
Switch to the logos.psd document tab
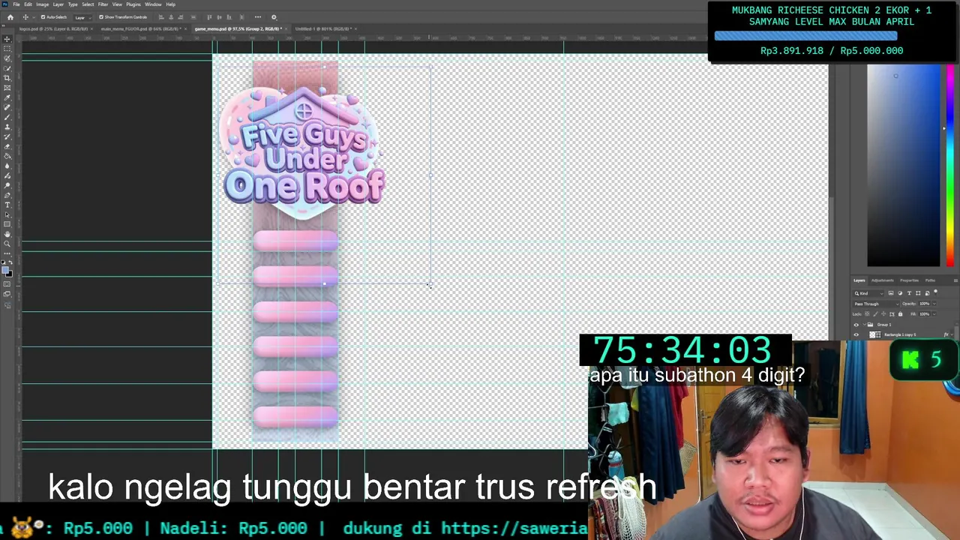[x=52, y=28]
